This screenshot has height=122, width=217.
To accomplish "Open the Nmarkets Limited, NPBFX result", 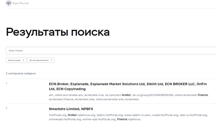I will [71, 109].
